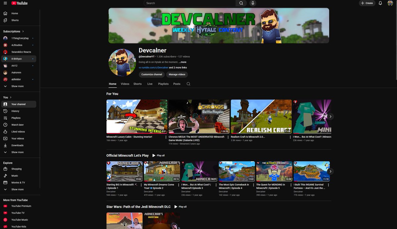Open Chronos Battle Royale thumbnail
Viewport: 397px width, 229px height.
[x=199, y=116]
